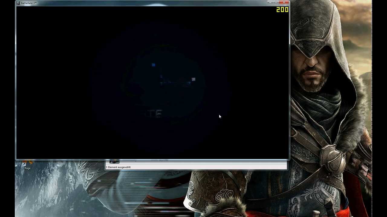
Task: Click the Battlefield 3 title bar text
Action: pyautogui.click(x=29, y=3)
